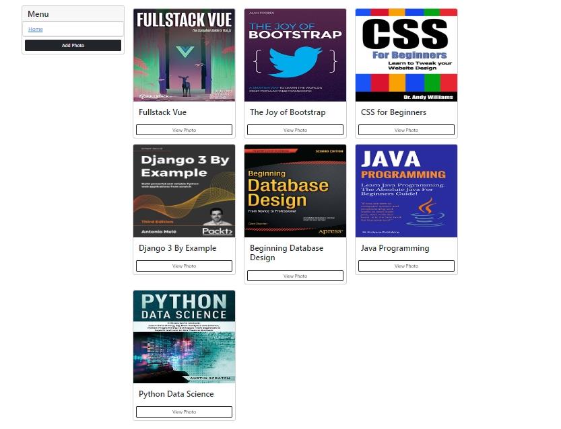Open the Fullstack Vue book cover
Viewport: 561px width, 429px height.
(184, 55)
